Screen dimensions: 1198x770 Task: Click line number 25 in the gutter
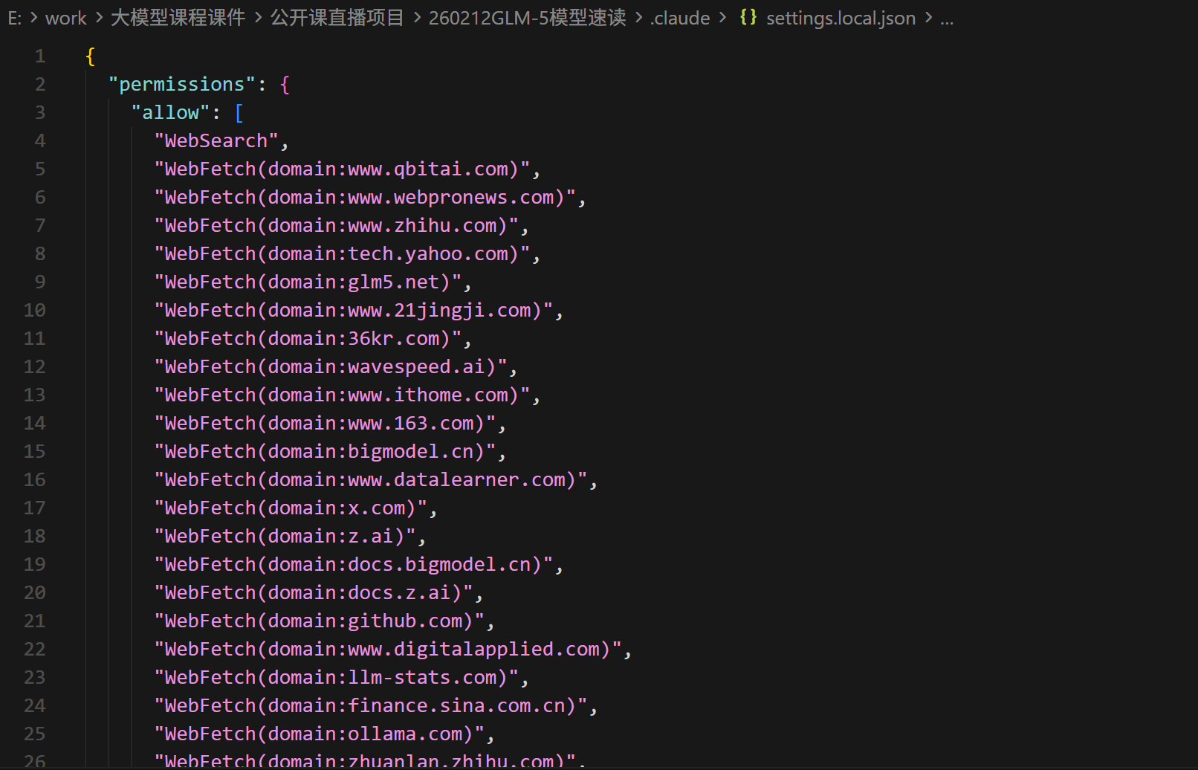[x=35, y=734]
